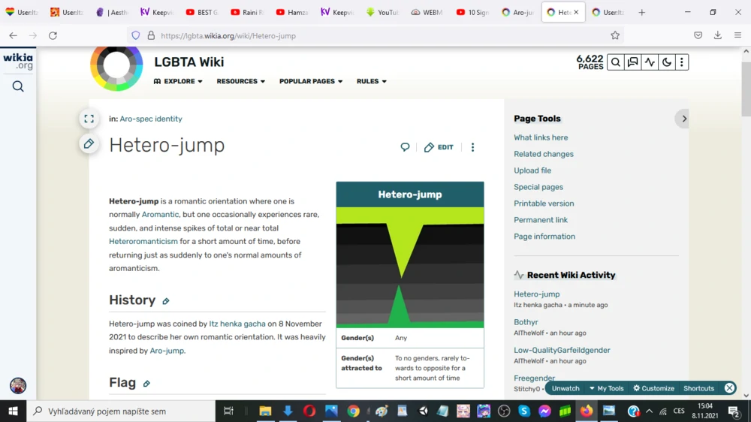This screenshot has width=751, height=422.
Task: Click What links here in Page Tools
Action: (x=541, y=137)
